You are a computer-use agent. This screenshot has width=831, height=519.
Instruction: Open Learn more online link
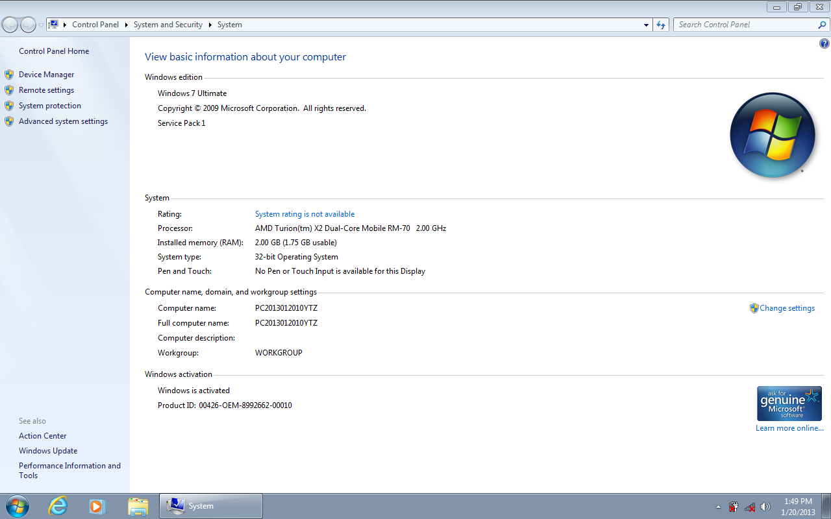(789, 428)
